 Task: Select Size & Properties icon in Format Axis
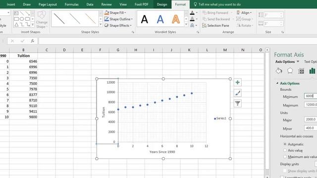pos(301,71)
